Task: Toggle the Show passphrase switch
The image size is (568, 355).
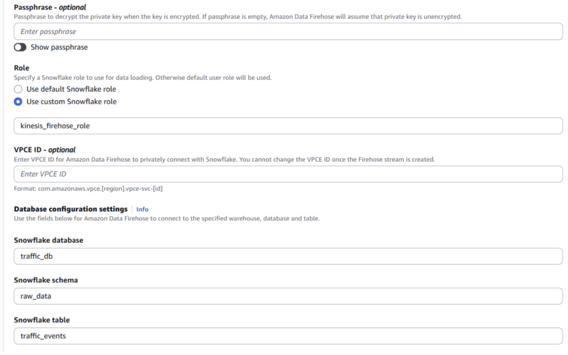Action: 20,47
